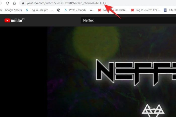Image resolution: width=176 pixels, height=117 pixels.
Task: Reload the page with the refresh icon
Action: click(x=8, y=3)
